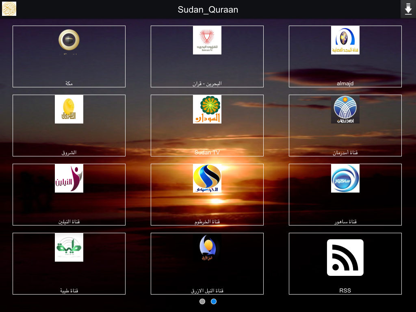The image size is (416, 312).
Task: Select the قناة النيل الازرق label
Action: (207, 291)
